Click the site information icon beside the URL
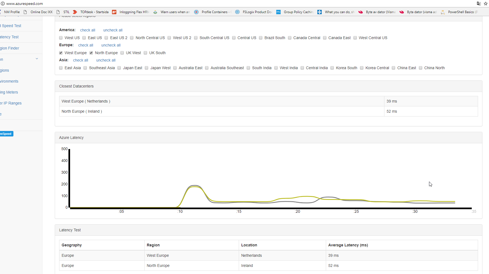This screenshot has height=274, width=489. (3, 4)
